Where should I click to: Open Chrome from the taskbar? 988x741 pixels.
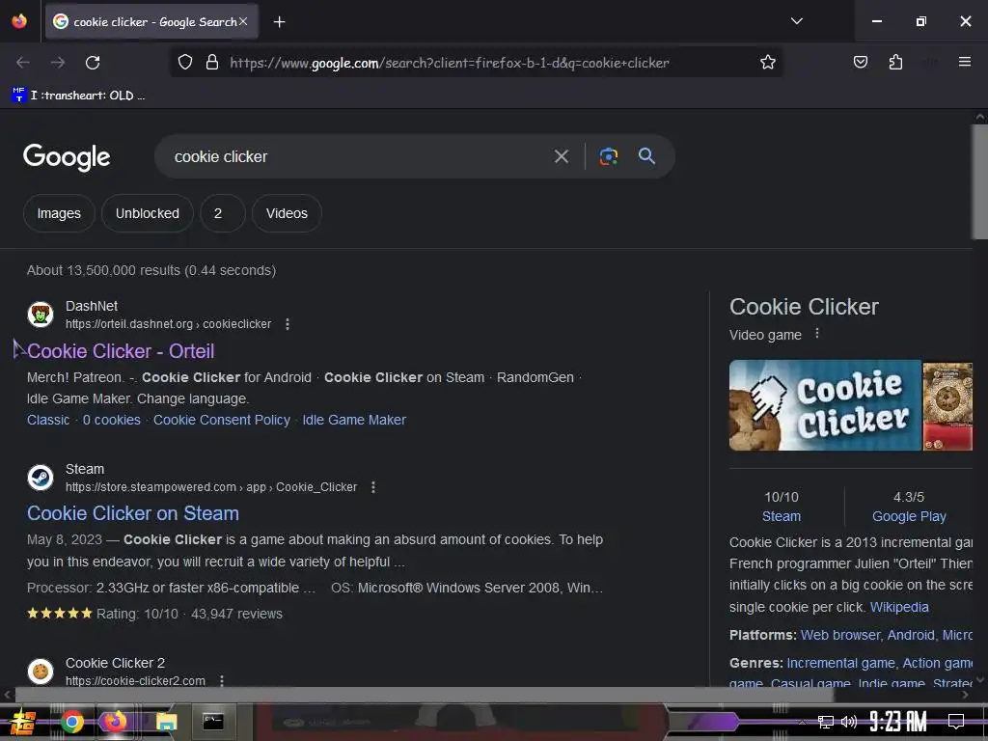pos(71,722)
